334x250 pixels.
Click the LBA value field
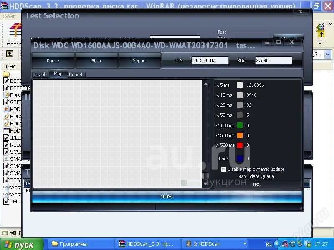click(210, 60)
